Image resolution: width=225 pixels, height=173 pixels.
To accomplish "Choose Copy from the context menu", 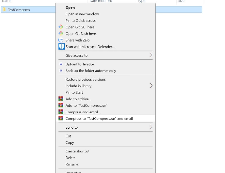I will click(105, 143).
